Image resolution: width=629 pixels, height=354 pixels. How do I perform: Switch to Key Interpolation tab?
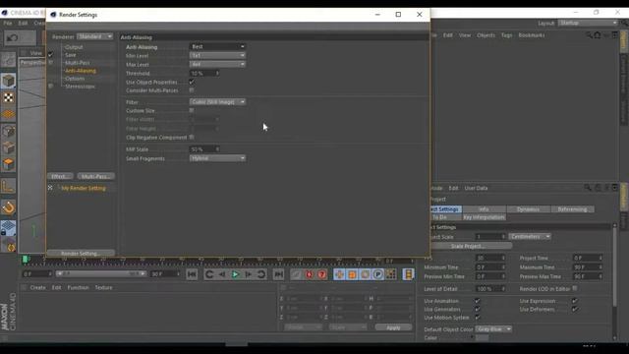(x=484, y=217)
